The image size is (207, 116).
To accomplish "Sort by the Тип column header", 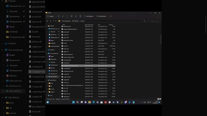I will pyautogui.click(x=99, y=24).
